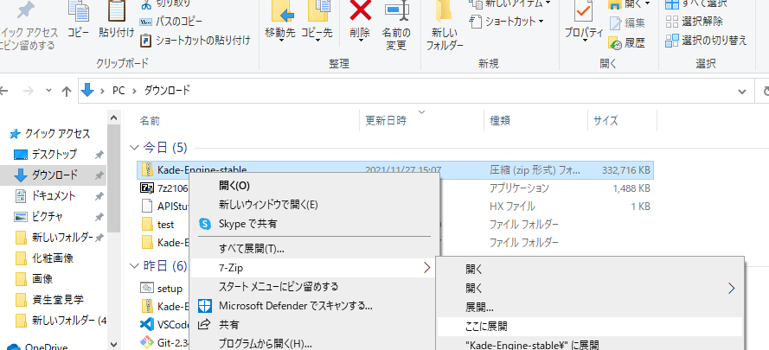Select the VSCode installer icon
This screenshot has width=769, height=350.
[x=147, y=324]
